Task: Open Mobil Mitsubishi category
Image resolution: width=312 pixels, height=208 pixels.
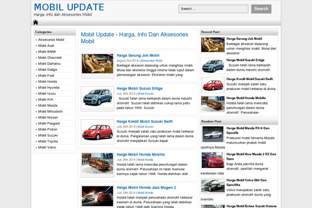Action: (50, 111)
